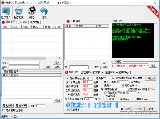Click the QQ登录延时 value field

coord(87,94)
